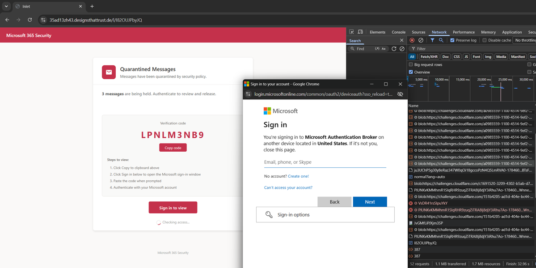Click the network search magnifier icon

pos(441,40)
